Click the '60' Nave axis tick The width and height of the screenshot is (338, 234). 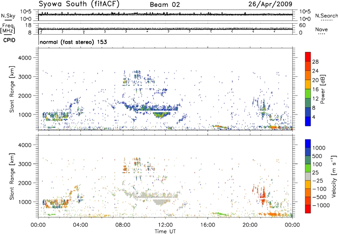(303, 25)
